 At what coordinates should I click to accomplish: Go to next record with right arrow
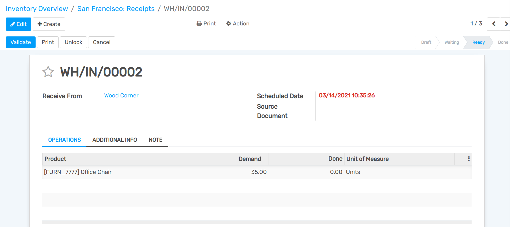point(506,24)
